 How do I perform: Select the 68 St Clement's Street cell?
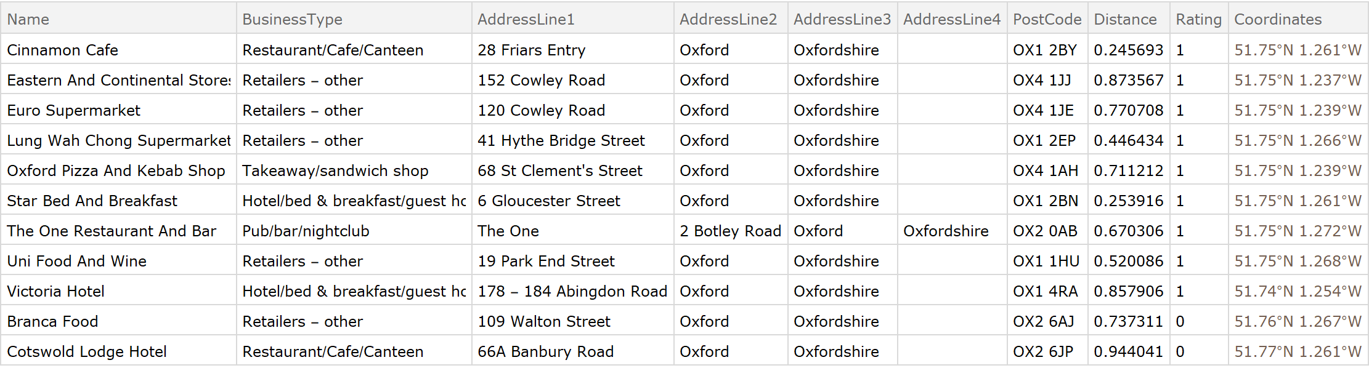pos(559,170)
